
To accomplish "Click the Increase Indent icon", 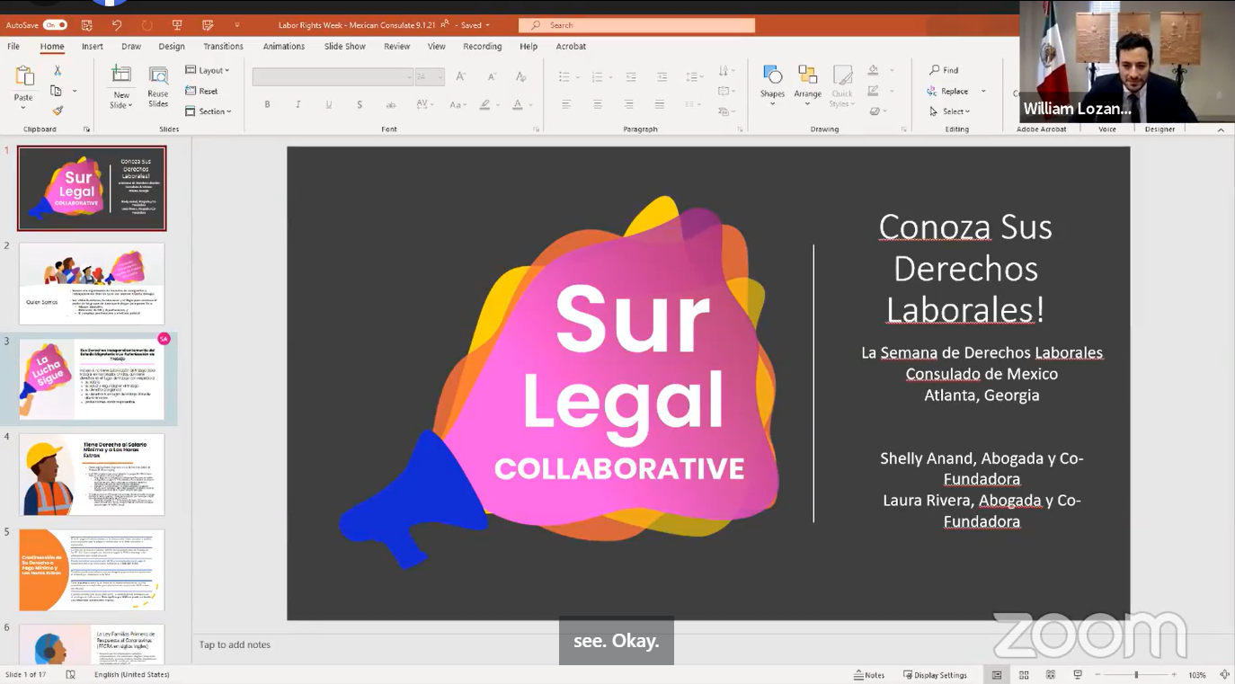I will [x=662, y=77].
